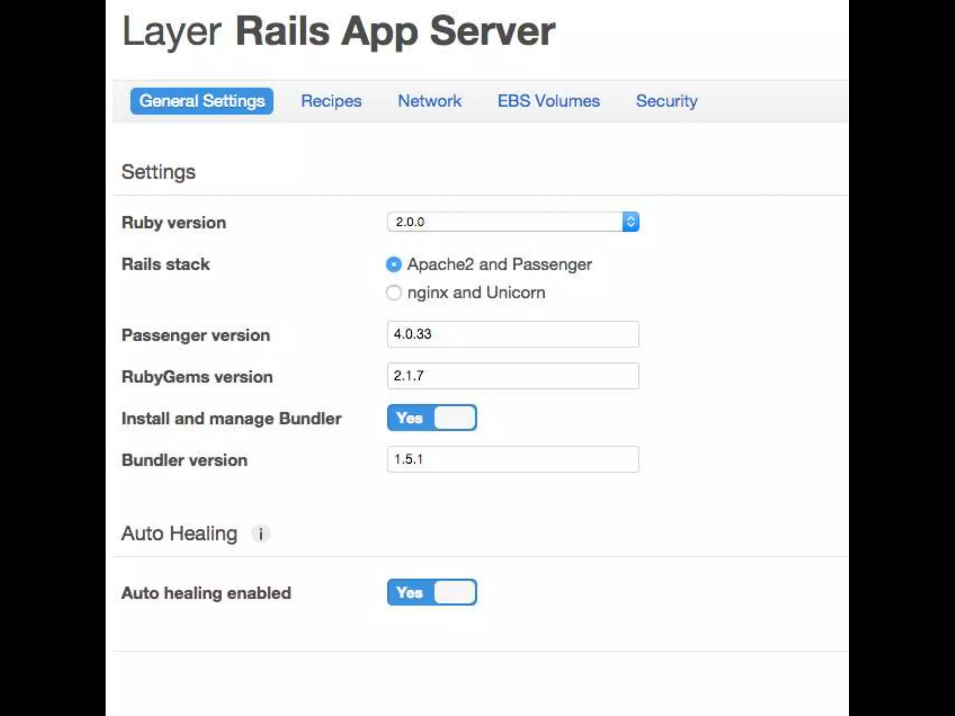Select nginx and Unicorn radio button
The image size is (955, 716).
(x=394, y=293)
